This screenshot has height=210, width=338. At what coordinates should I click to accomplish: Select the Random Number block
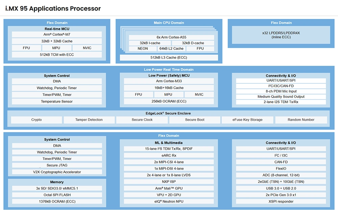301,120
